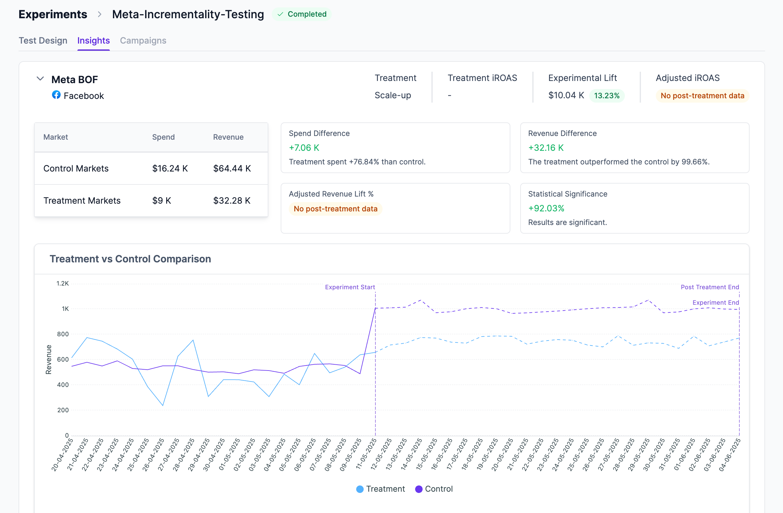783x513 pixels.
Task: Go back to Experiments breadcrumb link
Action: [x=53, y=15]
